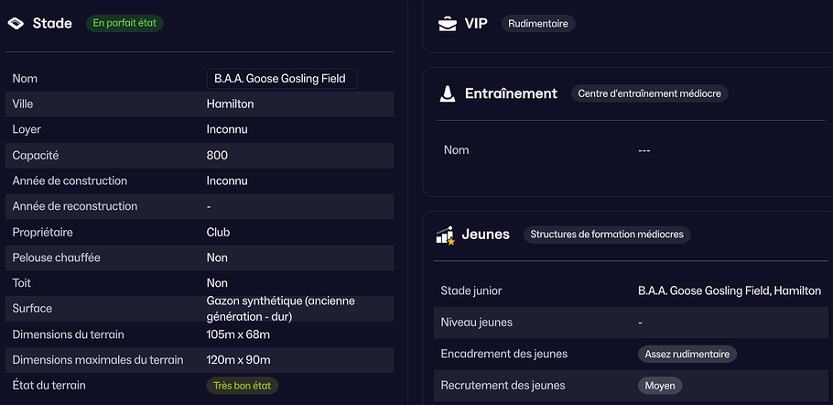Click the Stade section heading
Viewport: 833px width, 405px height.
52,23
